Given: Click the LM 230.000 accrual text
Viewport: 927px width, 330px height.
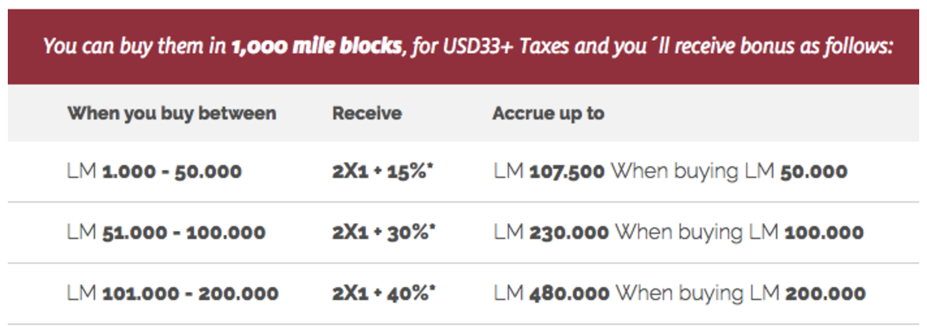Looking at the screenshot, I should (x=551, y=232).
